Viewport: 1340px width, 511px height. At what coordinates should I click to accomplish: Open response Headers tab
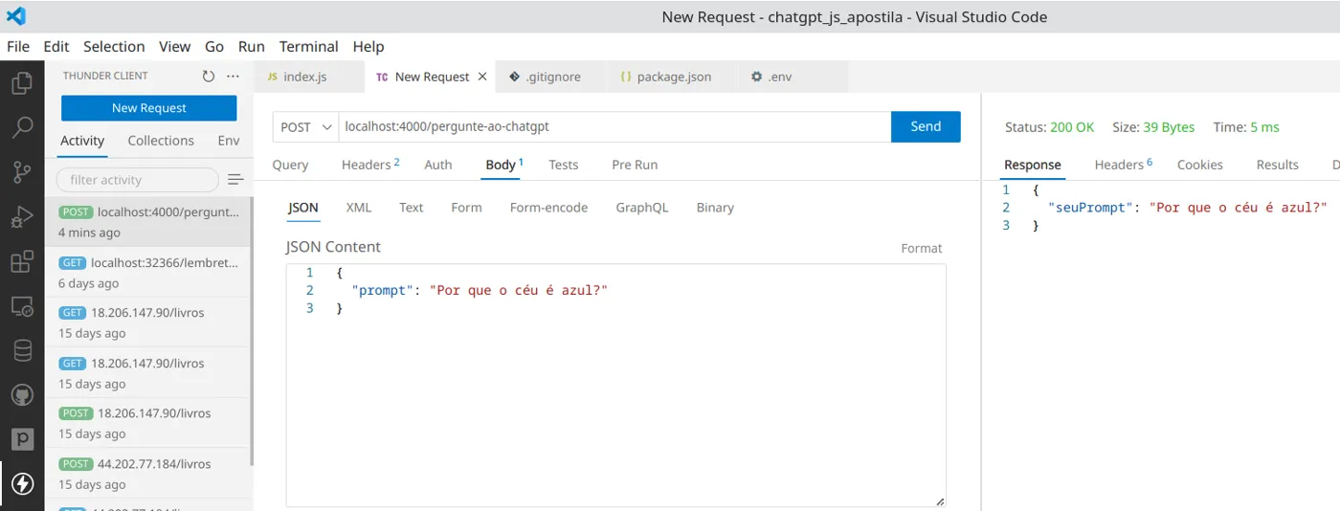[1123, 165]
